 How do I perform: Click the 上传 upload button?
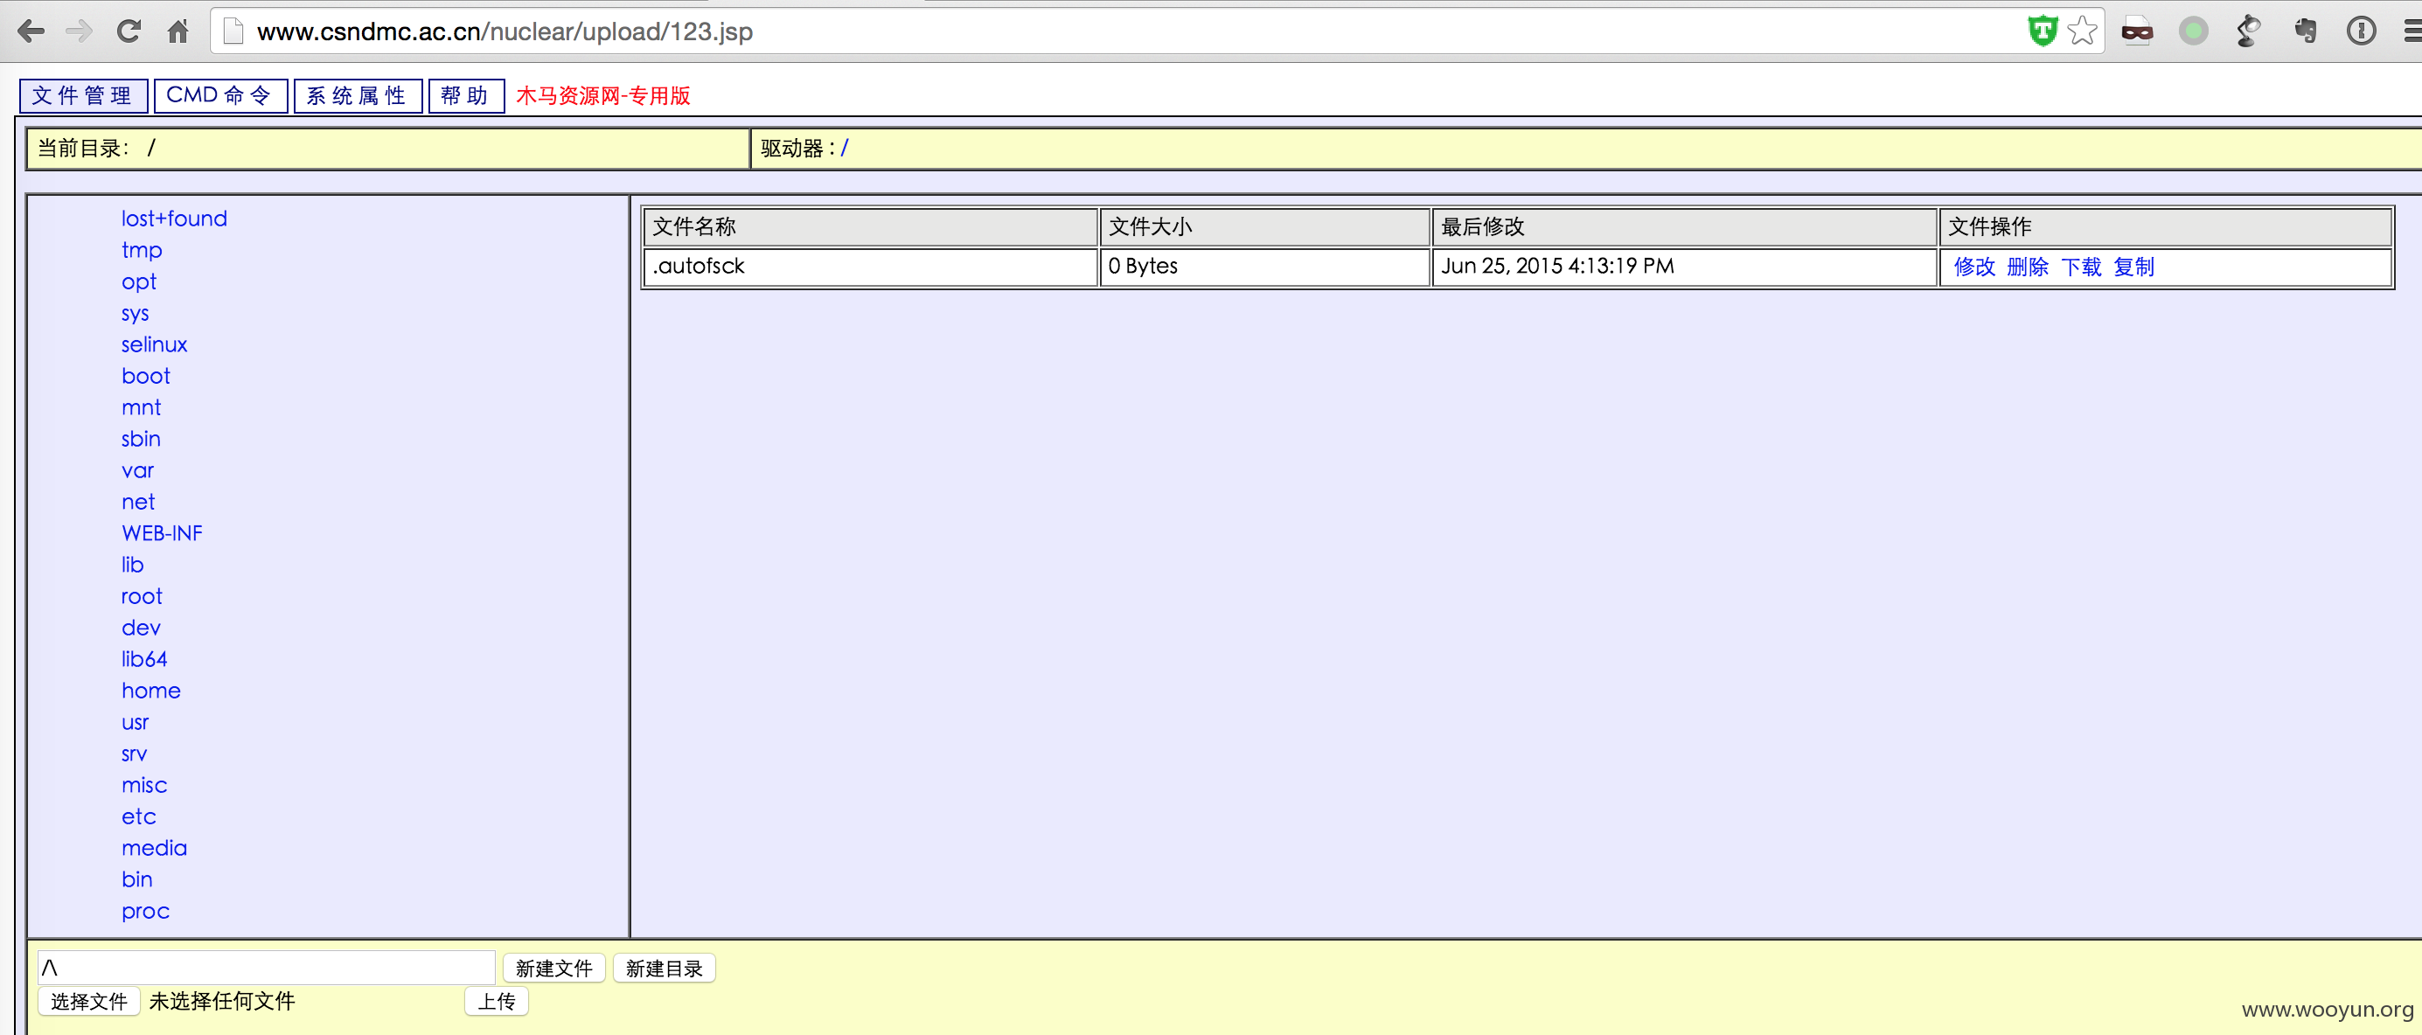click(497, 1001)
